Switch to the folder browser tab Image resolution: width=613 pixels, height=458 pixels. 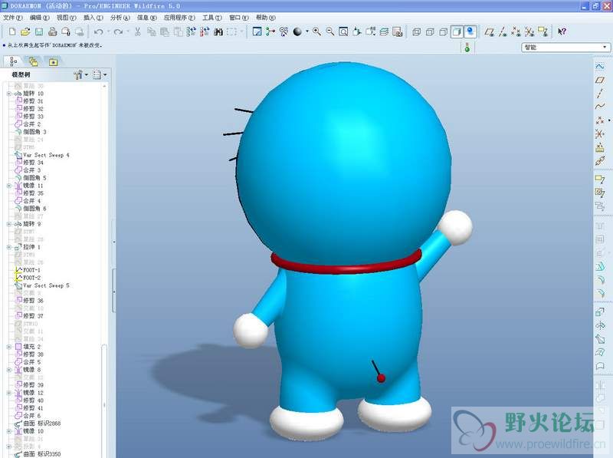tap(33, 61)
